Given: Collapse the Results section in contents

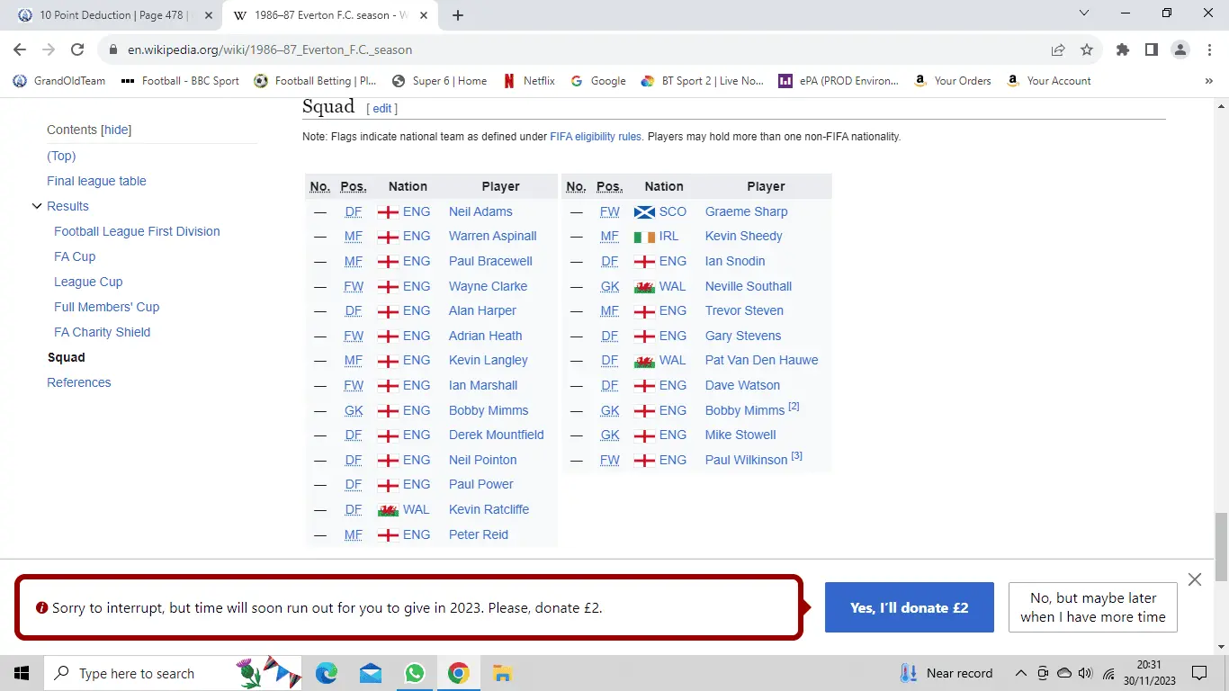Looking at the screenshot, I should click(x=37, y=206).
